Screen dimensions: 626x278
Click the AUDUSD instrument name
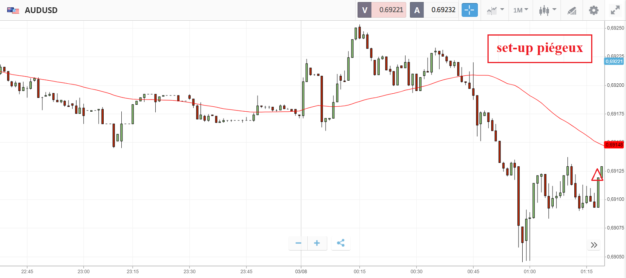pyautogui.click(x=41, y=10)
